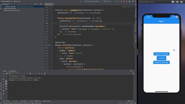Select the main.dart tab in the Debug panel
Image resolution: width=185 pixels, height=104 pixels.
pos(13,71)
